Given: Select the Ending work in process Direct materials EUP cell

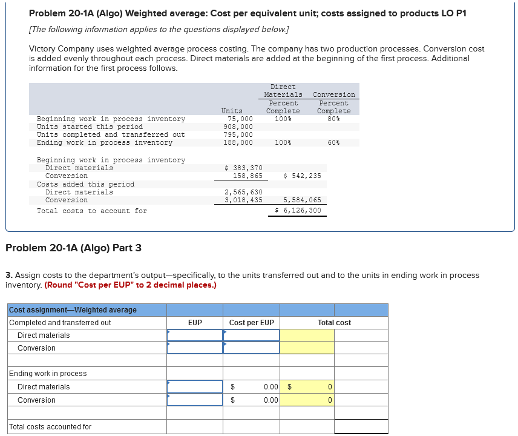Looking at the screenshot, I should pyautogui.click(x=194, y=386).
